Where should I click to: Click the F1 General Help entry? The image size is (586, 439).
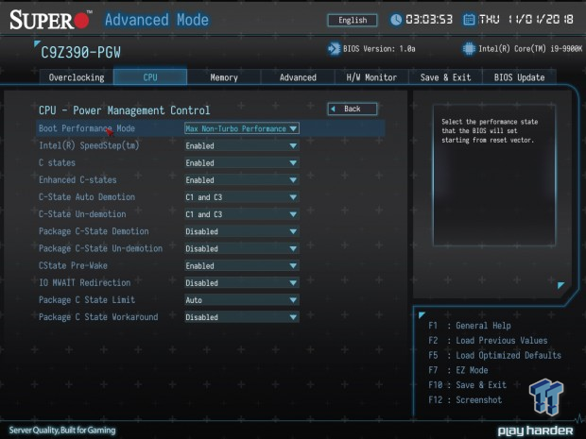click(x=470, y=326)
